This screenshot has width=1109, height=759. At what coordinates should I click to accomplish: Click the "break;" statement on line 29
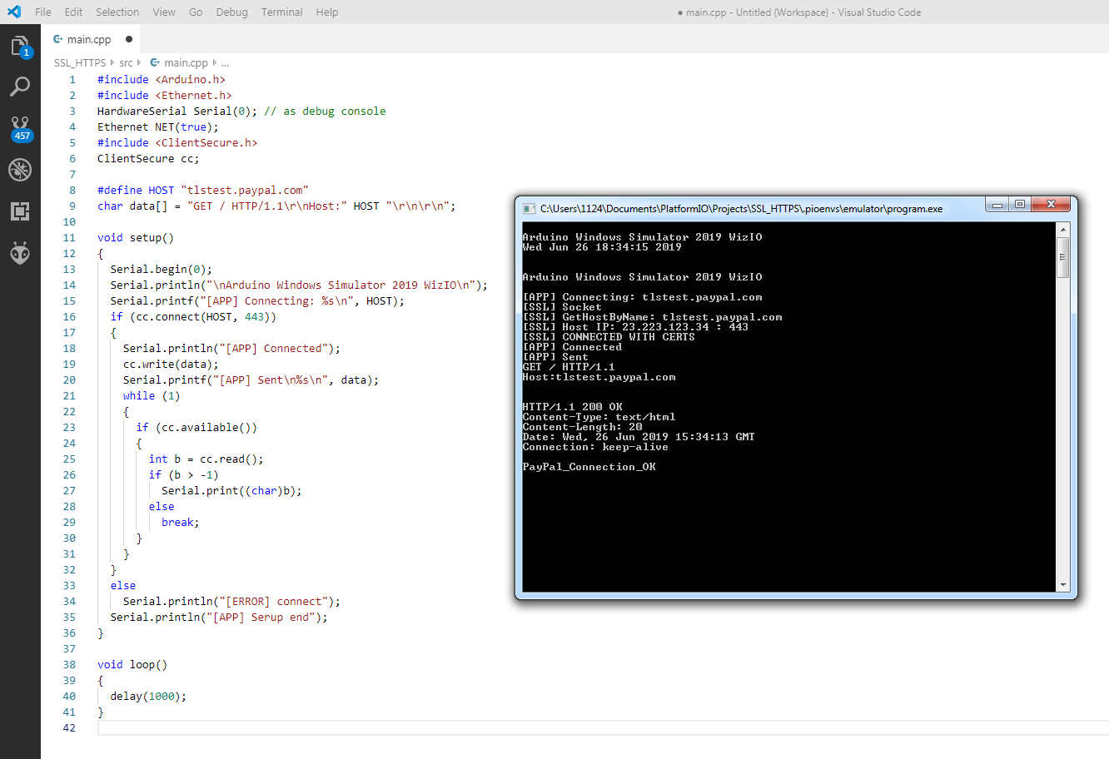pyautogui.click(x=181, y=522)
